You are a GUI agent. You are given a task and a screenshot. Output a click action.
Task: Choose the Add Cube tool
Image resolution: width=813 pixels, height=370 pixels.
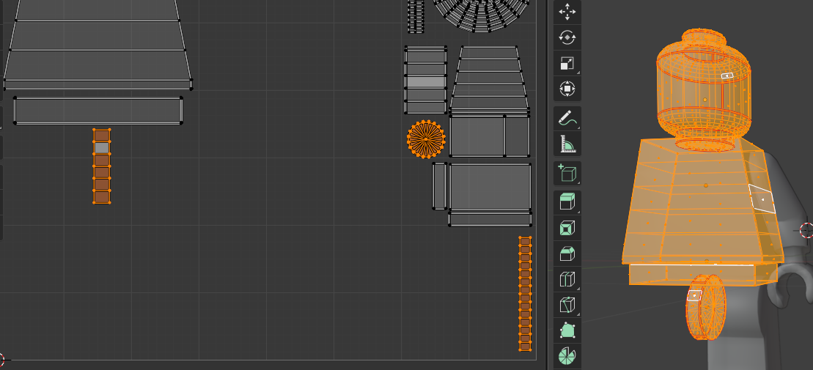click(567, 173)
